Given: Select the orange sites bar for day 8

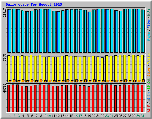Looking at the screenshot, I should (41, 81).
